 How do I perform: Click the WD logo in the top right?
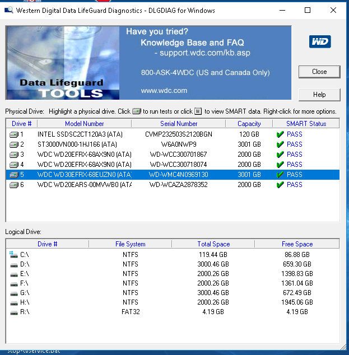tap(319, 42)
